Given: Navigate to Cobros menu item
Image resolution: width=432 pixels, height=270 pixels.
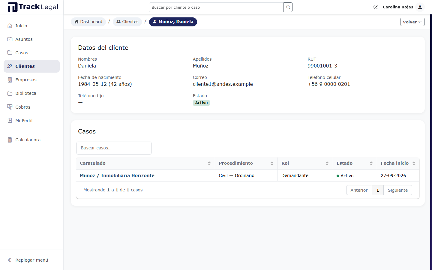Looking at the screenshot, I should tap(31, 107).
